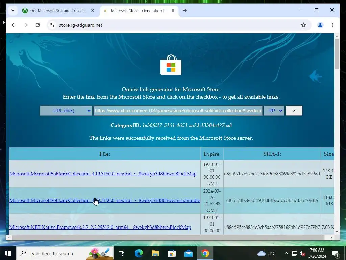Reload the current page
This screenshot has height=260, width=346.
pos(38,25)
